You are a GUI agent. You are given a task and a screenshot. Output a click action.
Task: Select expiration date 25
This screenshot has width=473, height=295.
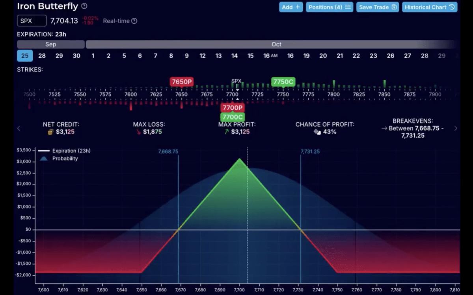tap(25, 56)
